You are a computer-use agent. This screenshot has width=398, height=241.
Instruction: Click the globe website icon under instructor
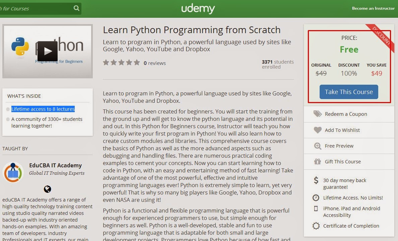tap(48, 189)
